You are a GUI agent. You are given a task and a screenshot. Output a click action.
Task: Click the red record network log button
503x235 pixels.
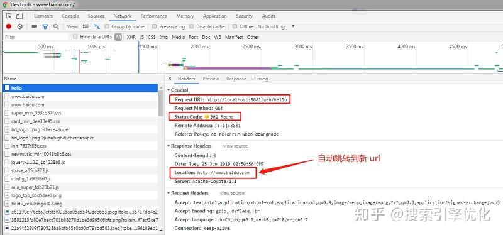[9, 26]
